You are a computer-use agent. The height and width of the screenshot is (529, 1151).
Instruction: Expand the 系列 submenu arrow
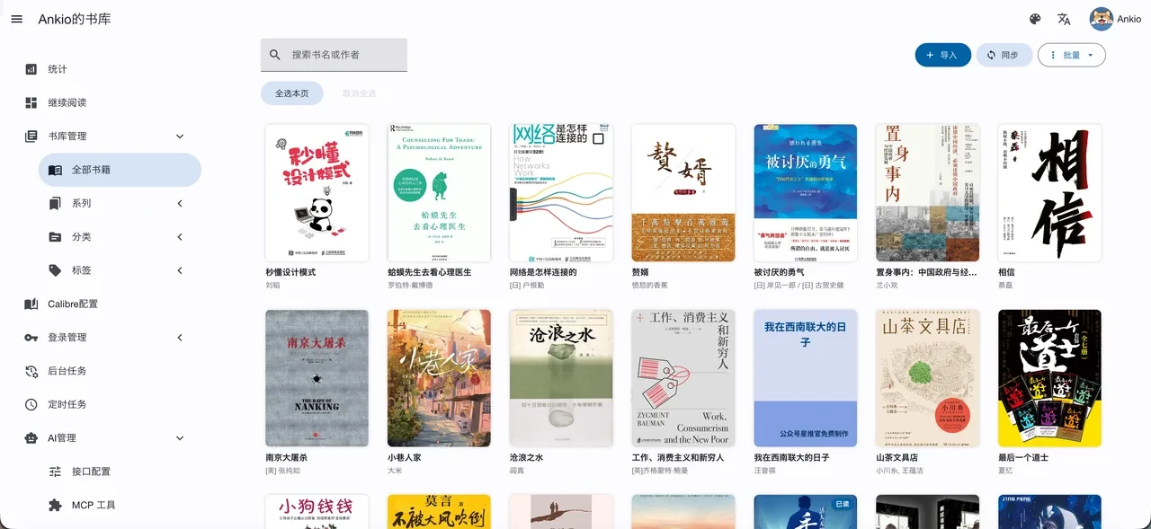coord(180,203)
